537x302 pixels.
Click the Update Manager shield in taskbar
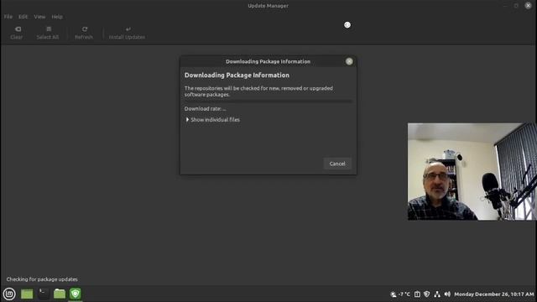tap(76, 294)
